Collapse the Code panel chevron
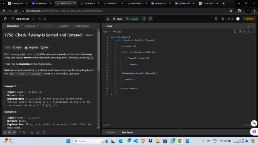This screenshot has width=258, height=145. click(254, 26)
